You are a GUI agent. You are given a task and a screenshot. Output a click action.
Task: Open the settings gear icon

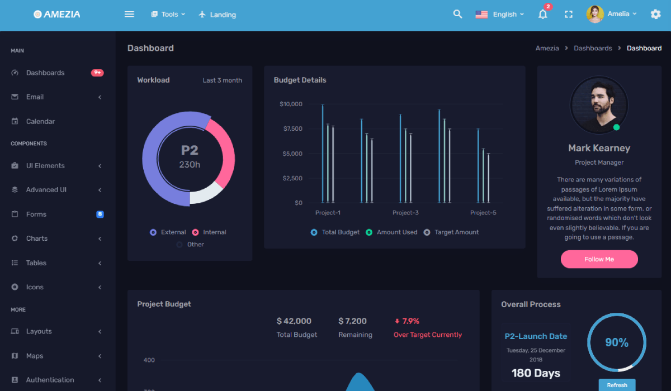click(x=655, y=15)
